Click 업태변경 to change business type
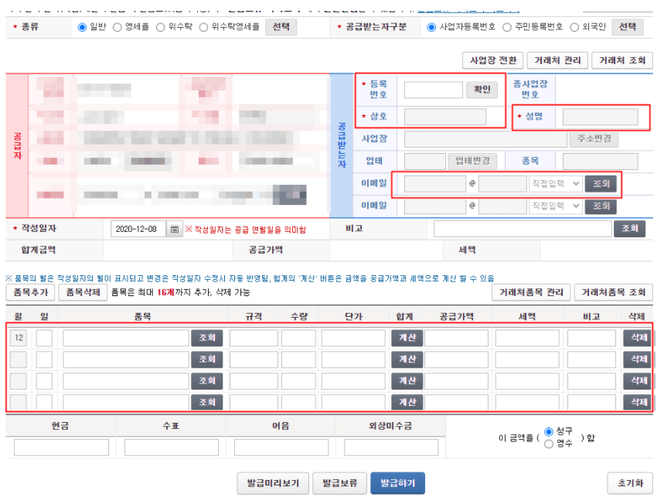The height and width of the screenshot is (504, 664). pyautogui.click(x=473, y=162)
